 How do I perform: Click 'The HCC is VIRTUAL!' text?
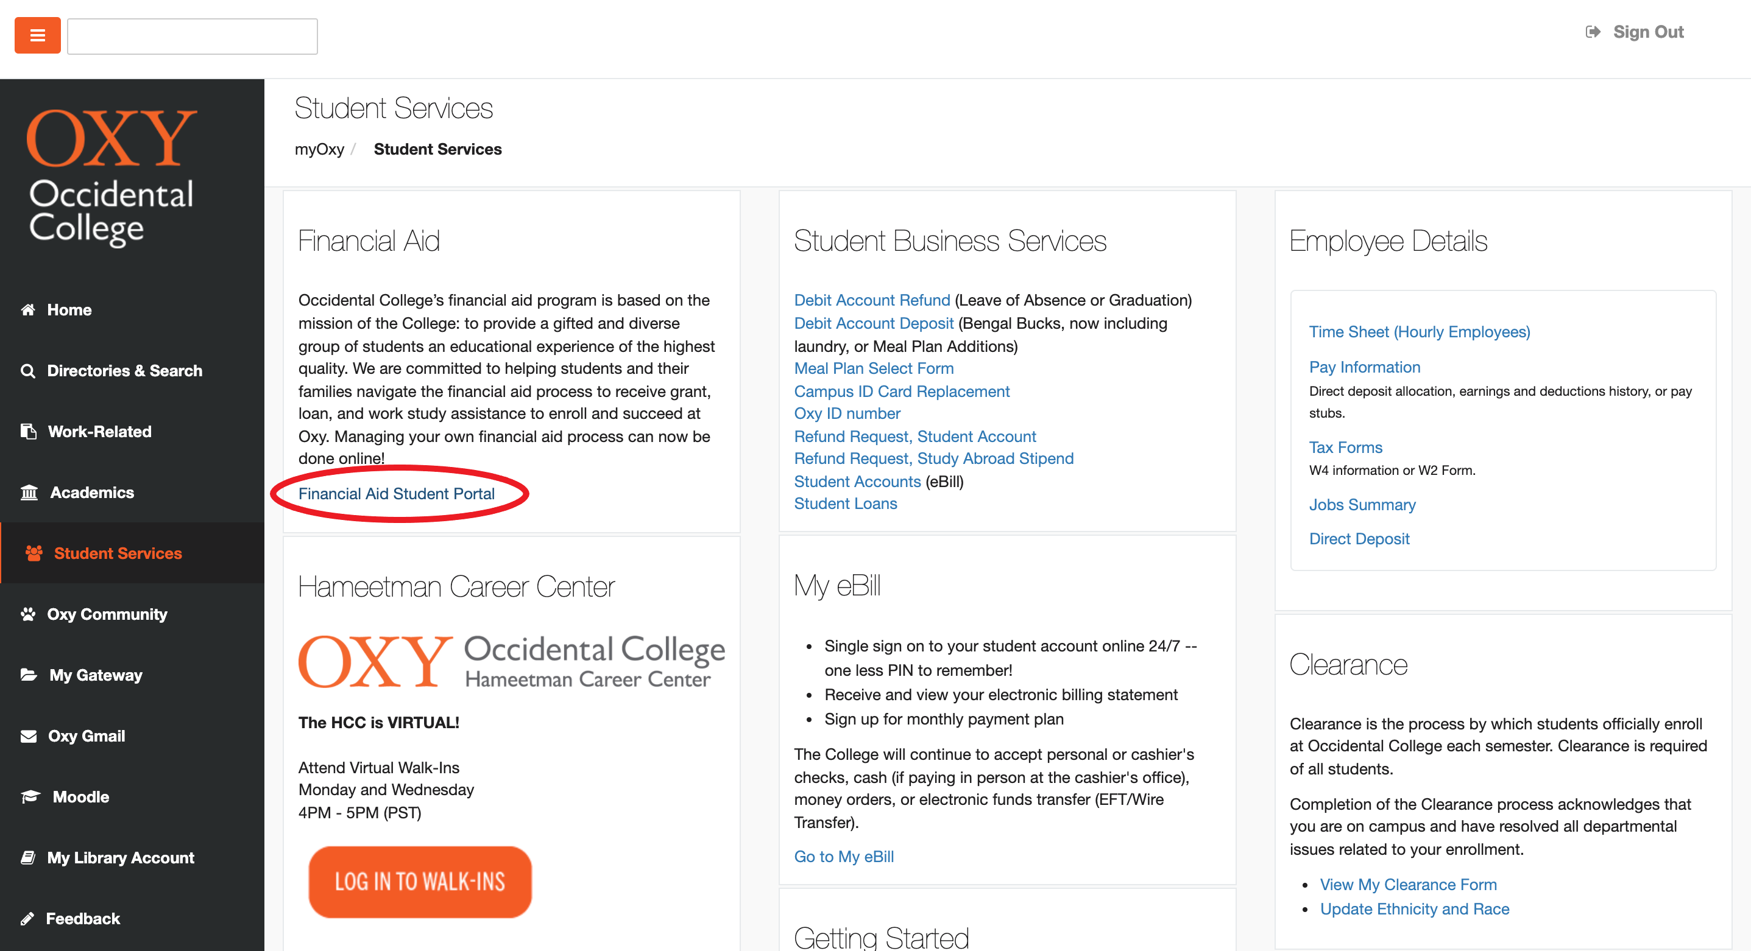[x=378, y=723]
